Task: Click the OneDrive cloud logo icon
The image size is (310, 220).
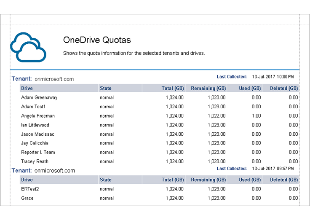Action: click(x=28, y=47)
